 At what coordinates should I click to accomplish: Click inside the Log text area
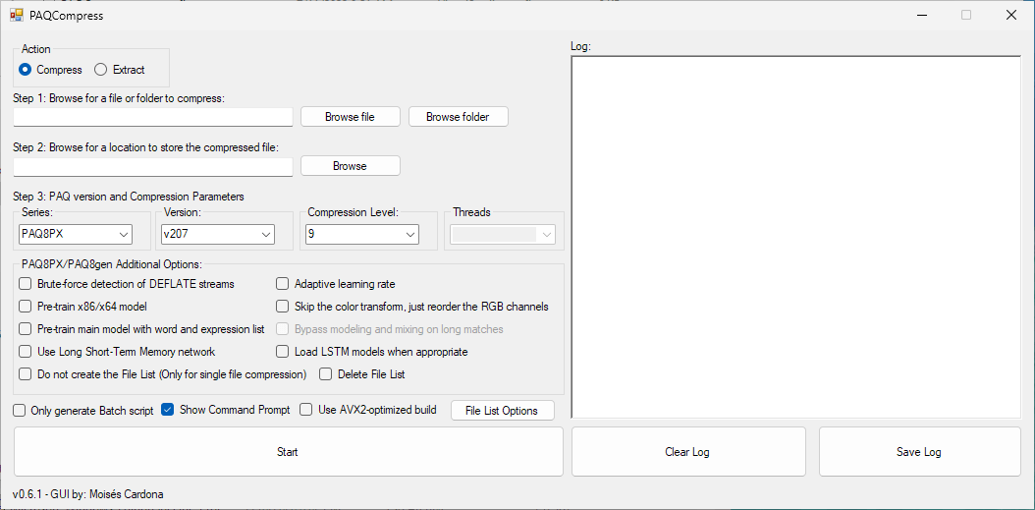[796, 237]
